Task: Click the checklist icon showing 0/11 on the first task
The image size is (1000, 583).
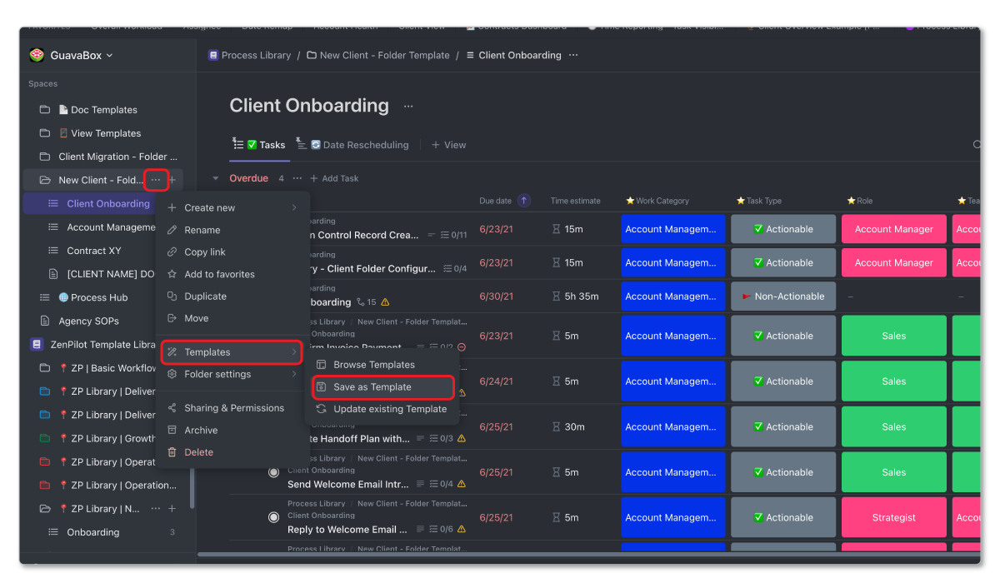Action: [x=446, y=234]
